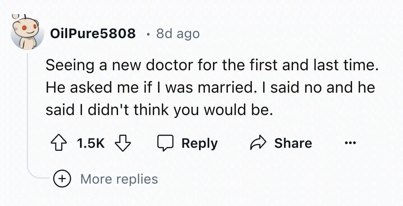This screenshot has width=403, height=206.
Task: Click the word "married" in the comment
Action: click(225, 87)
